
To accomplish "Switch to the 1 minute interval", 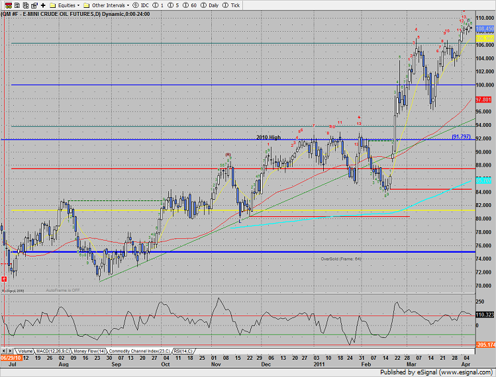I will (158, 5).
